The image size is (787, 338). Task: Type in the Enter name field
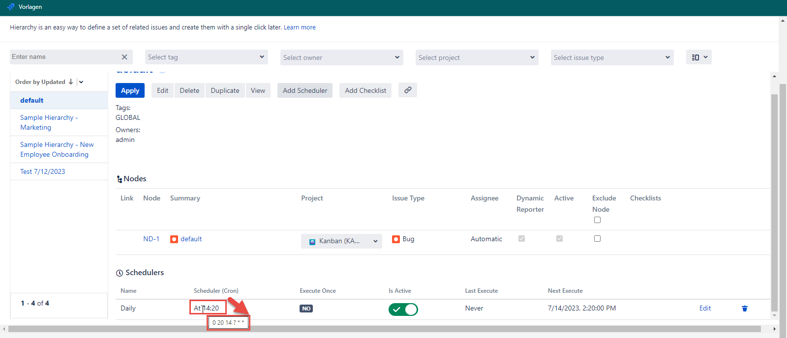pos(64,57)
